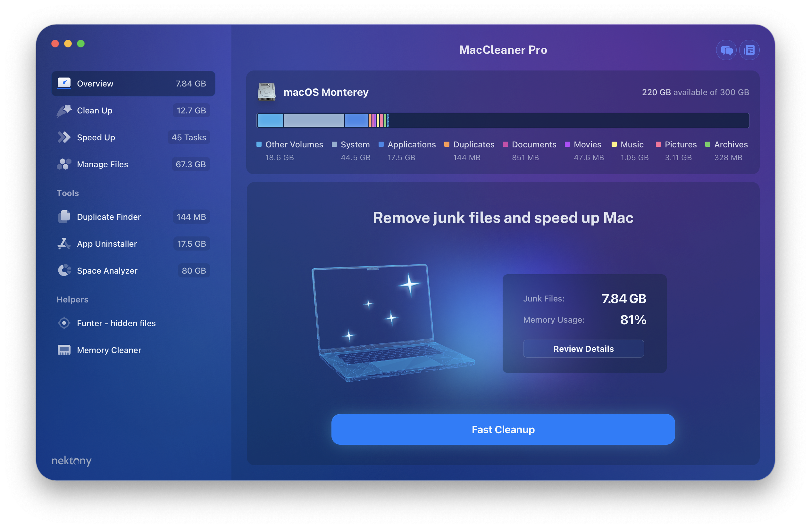This screenshot has width=811, height=528.
Task: Open the feedback chat bubble icon
Action: point(726,50)
